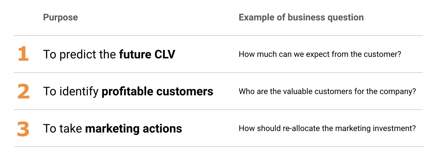Click the words "To predict the"
The image size is (436, 155).
(79, 54)
